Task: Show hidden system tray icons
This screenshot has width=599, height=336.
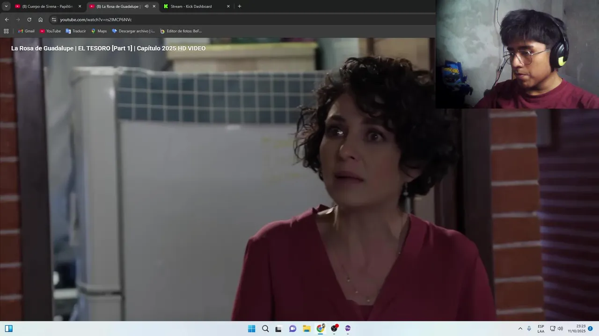Action: (x=520, y=329)
